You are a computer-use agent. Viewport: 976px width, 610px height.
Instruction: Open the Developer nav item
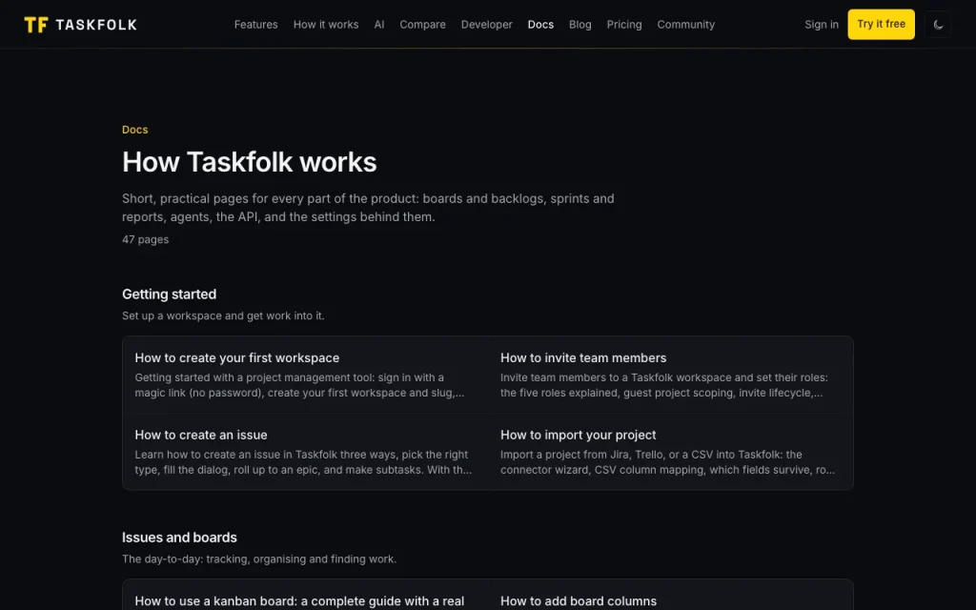point(487,24)
